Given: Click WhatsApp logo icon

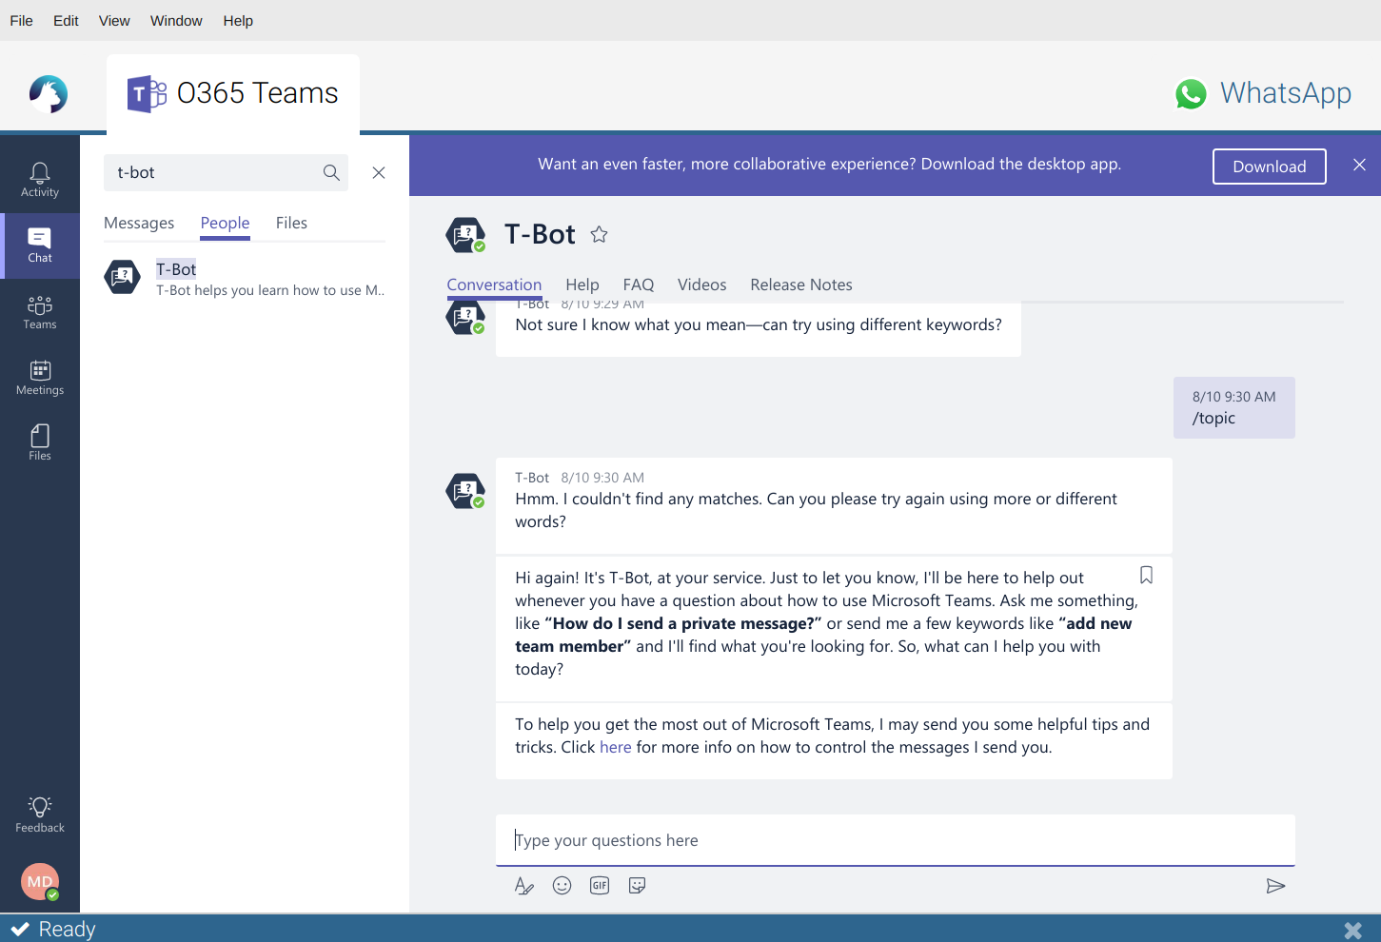Looking at the screenshot, I should coord(1191,93).
